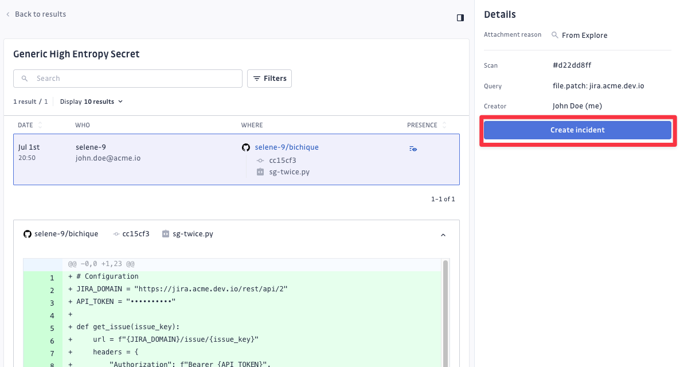Viewport: 680px width, 367px height.
Task: Click the GitHub icon in the patch header
Action: tap(27, 234)
